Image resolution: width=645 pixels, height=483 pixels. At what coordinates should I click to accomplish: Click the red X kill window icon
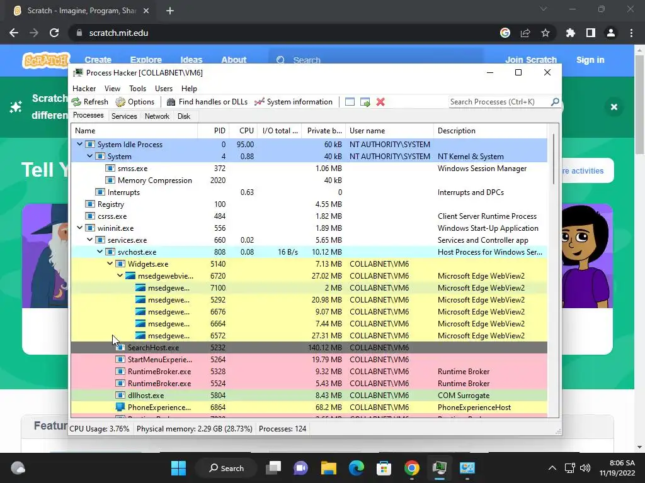pos(380,102)
